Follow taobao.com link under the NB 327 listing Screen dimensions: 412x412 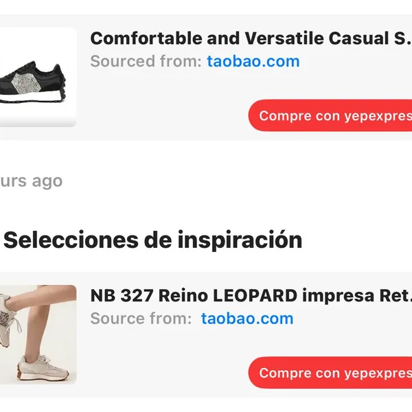click(x=247, y=319)
